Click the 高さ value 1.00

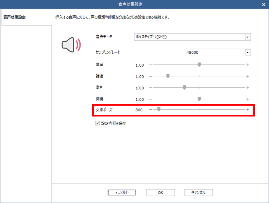[x=140, y=88]
